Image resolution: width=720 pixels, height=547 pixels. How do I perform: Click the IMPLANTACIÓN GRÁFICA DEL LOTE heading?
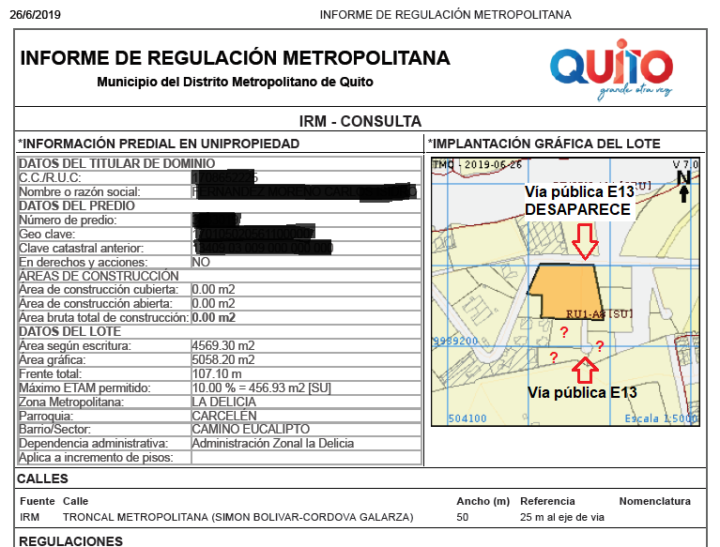click(x=544, y=144)
